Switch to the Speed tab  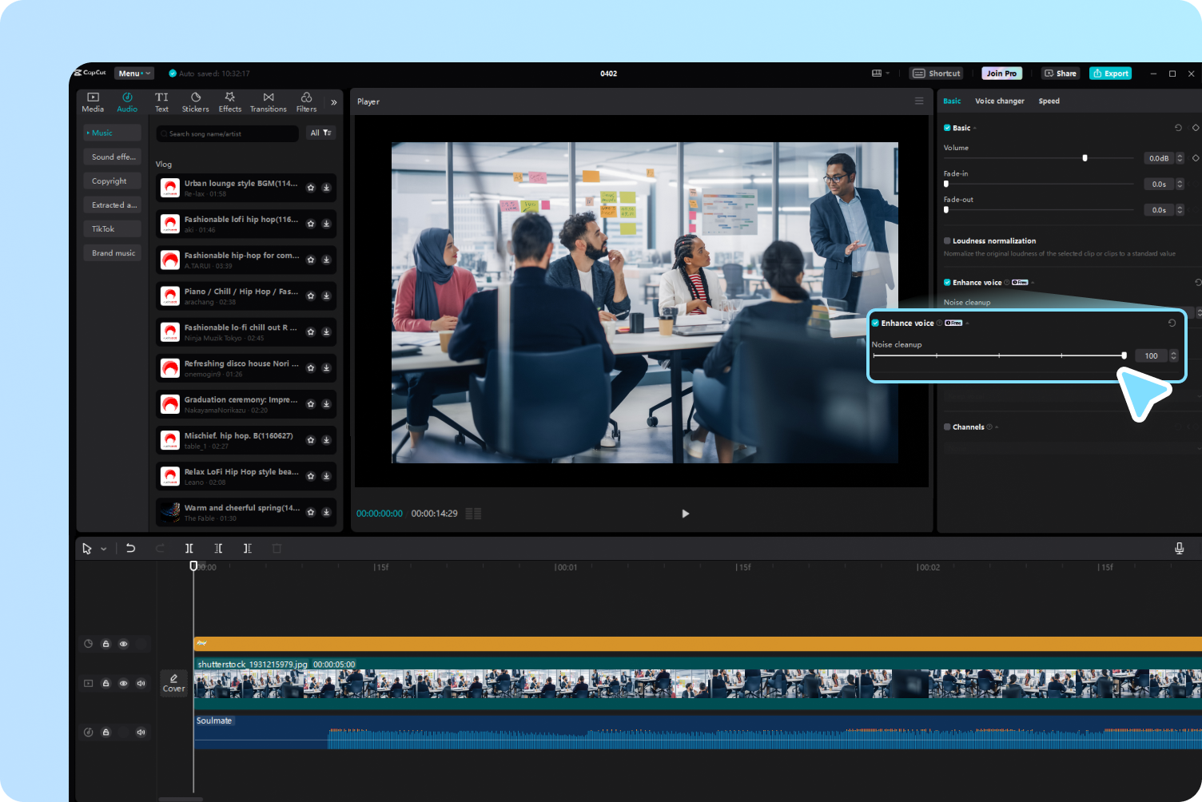[1049, 101]
